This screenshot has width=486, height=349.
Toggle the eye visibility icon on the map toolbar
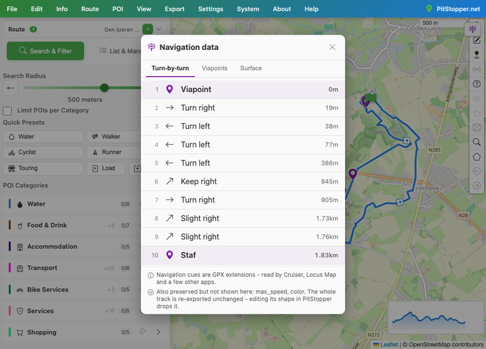click(476, 98)
